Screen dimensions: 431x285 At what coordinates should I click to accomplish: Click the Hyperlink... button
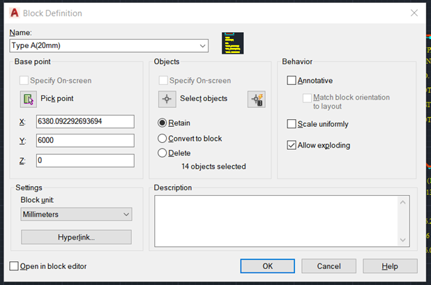coord(77,237)
